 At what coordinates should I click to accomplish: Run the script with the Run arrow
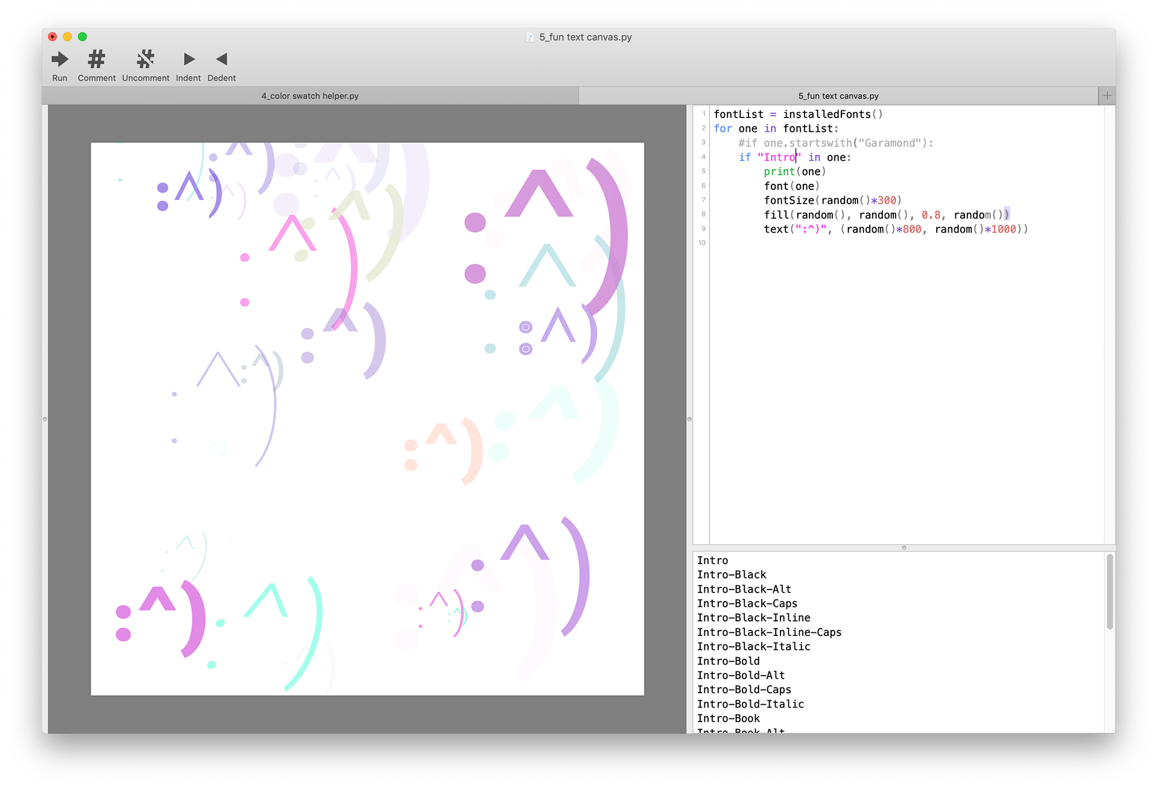pyautogui.click(x=60, y=59)
